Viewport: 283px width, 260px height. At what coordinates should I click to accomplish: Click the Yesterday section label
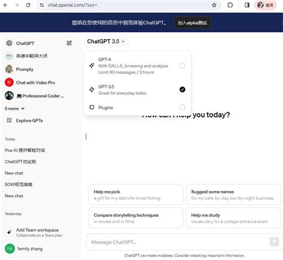point(13,214)
